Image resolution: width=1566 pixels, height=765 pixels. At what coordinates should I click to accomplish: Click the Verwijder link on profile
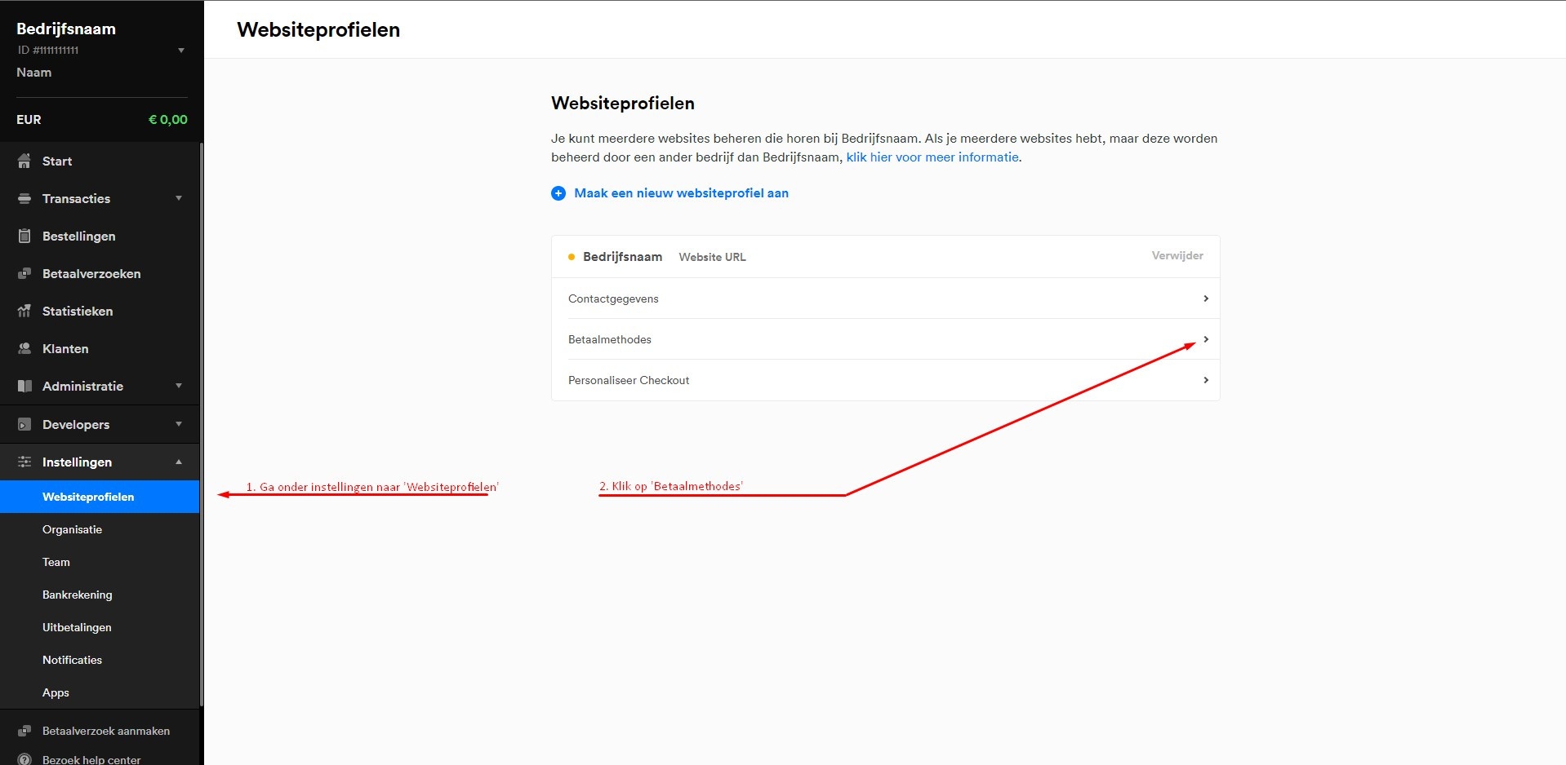tap(1177, 255)
